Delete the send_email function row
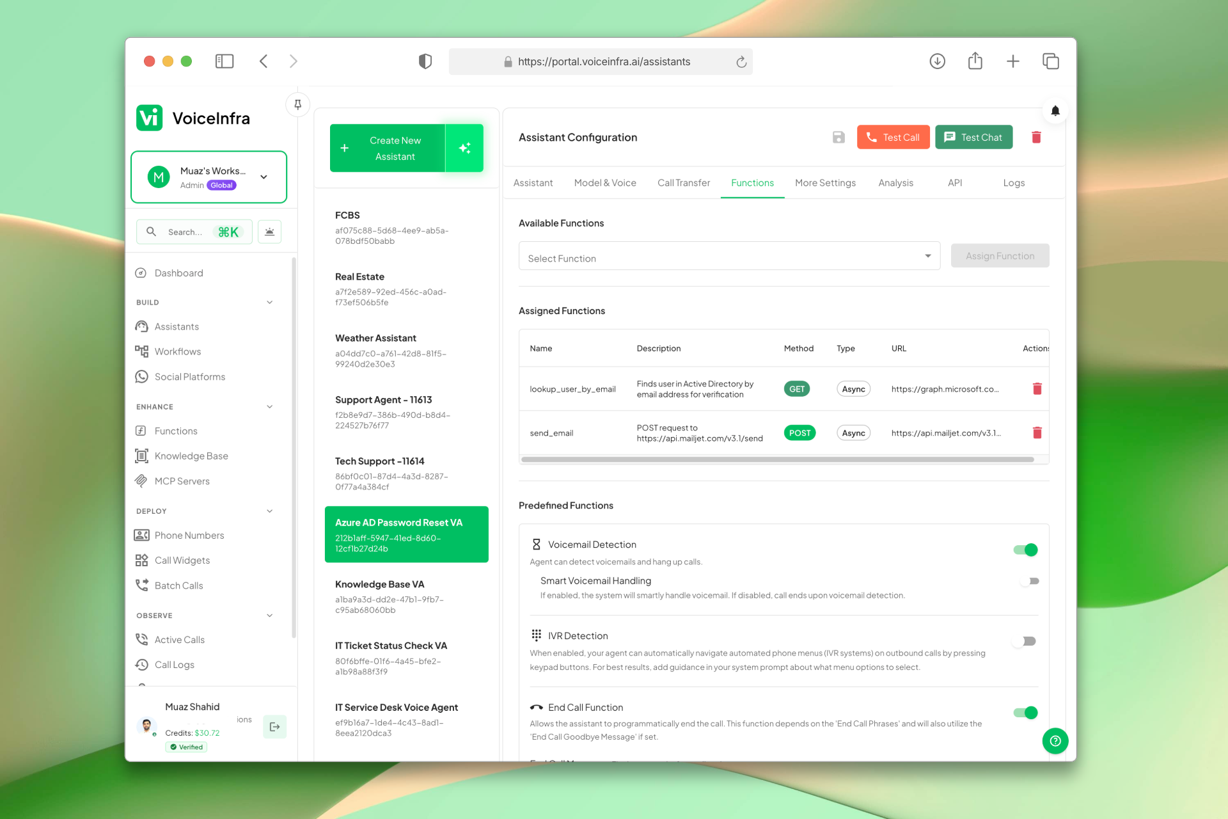The image size is (1228, 819). tap(1037, 433)
